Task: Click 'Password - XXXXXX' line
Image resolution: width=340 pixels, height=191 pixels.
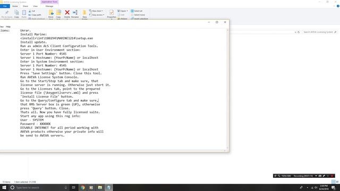Action: [x=36, y=124]
